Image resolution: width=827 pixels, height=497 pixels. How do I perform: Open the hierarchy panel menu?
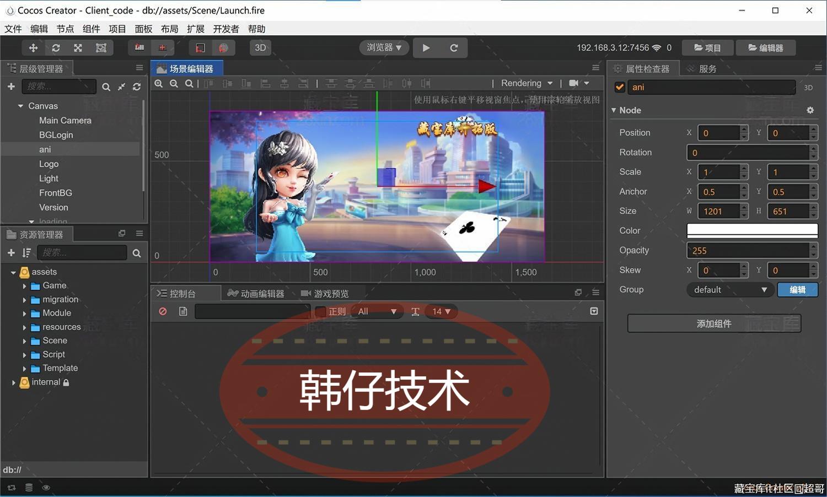click(x=139, y=68)
